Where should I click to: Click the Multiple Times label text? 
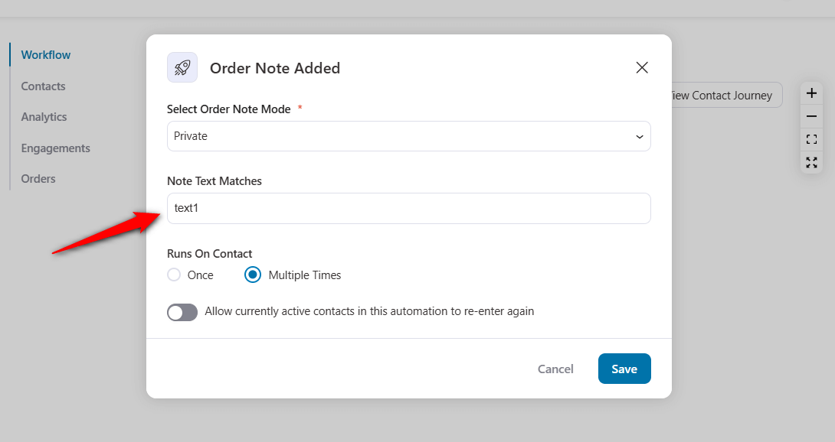point(305,275)
